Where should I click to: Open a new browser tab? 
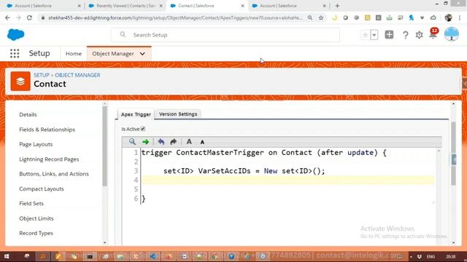tap(337, 6)
